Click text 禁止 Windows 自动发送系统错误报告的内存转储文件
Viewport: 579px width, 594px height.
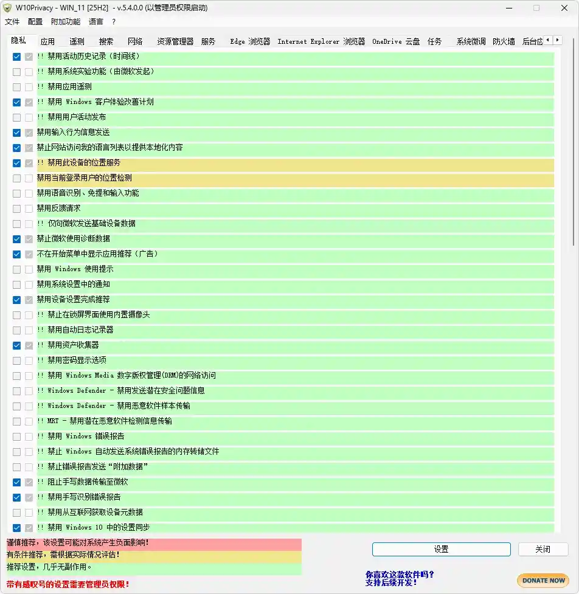[x=133, y=451]
